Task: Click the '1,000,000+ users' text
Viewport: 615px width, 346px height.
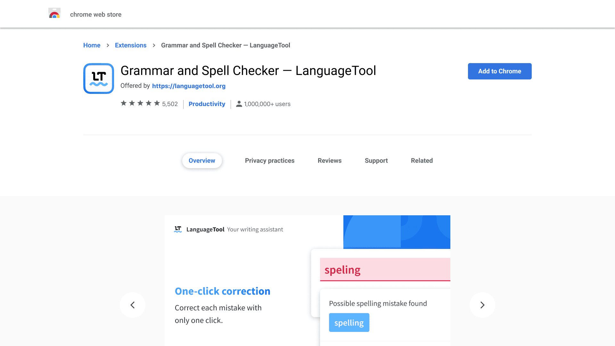Action: (x=267, y=104)
